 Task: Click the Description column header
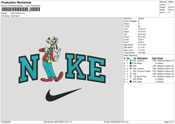(142, 58)
